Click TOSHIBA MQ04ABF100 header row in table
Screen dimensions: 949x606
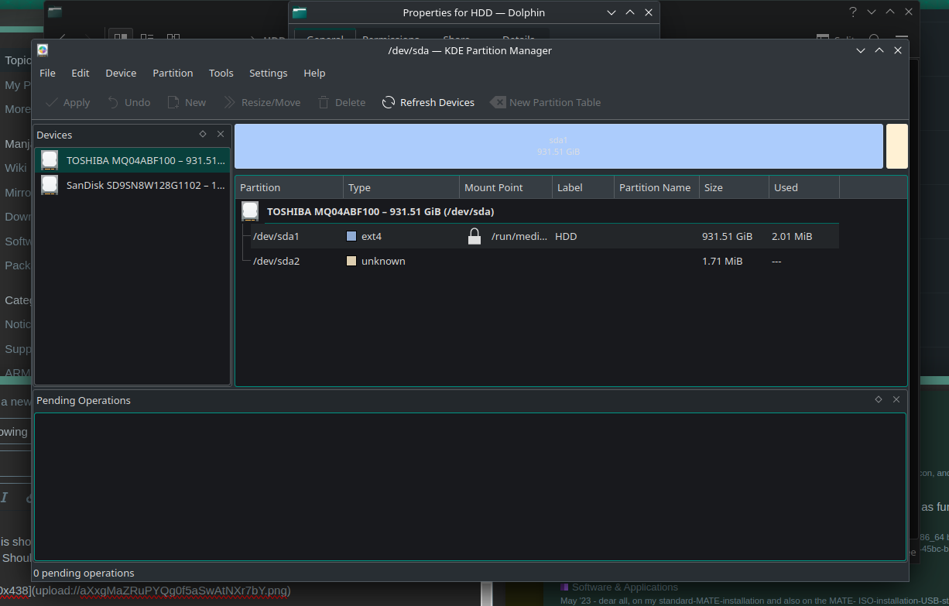click(x=537, y=211)
